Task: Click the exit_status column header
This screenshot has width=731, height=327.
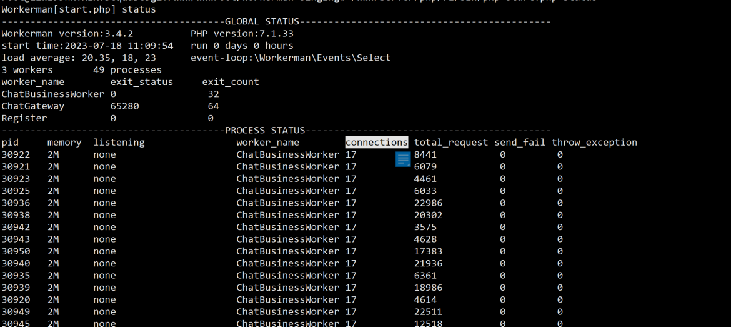Action: point(142,82)
